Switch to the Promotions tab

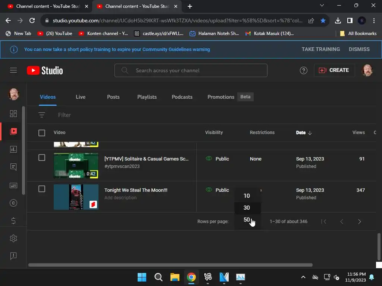click(221, 97)
